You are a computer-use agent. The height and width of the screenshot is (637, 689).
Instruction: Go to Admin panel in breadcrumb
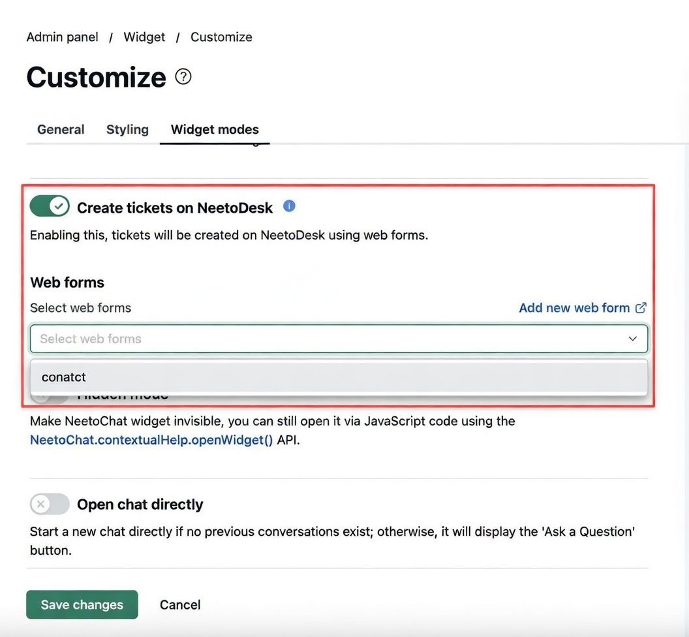(62, 37)
